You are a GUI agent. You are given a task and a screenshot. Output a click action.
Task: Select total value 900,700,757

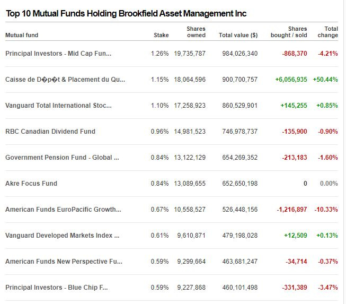point(240,80)
